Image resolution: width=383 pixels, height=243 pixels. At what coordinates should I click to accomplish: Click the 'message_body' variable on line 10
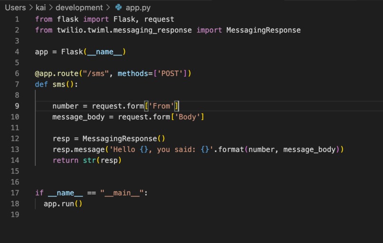pos(78,117)
